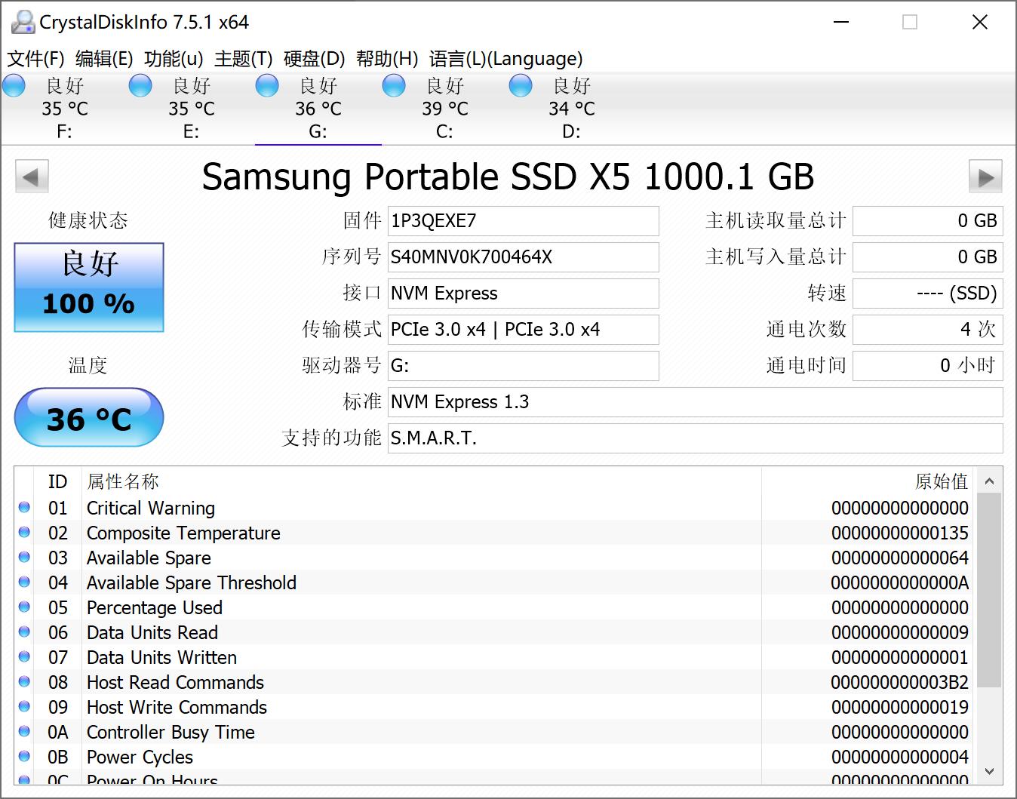Select drive D health status icon
The width and height of the screenshot is (1017, 799).
coord(521,85)
